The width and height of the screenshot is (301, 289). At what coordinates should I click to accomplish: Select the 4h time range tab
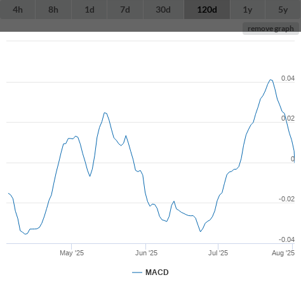tap(18, 10)
